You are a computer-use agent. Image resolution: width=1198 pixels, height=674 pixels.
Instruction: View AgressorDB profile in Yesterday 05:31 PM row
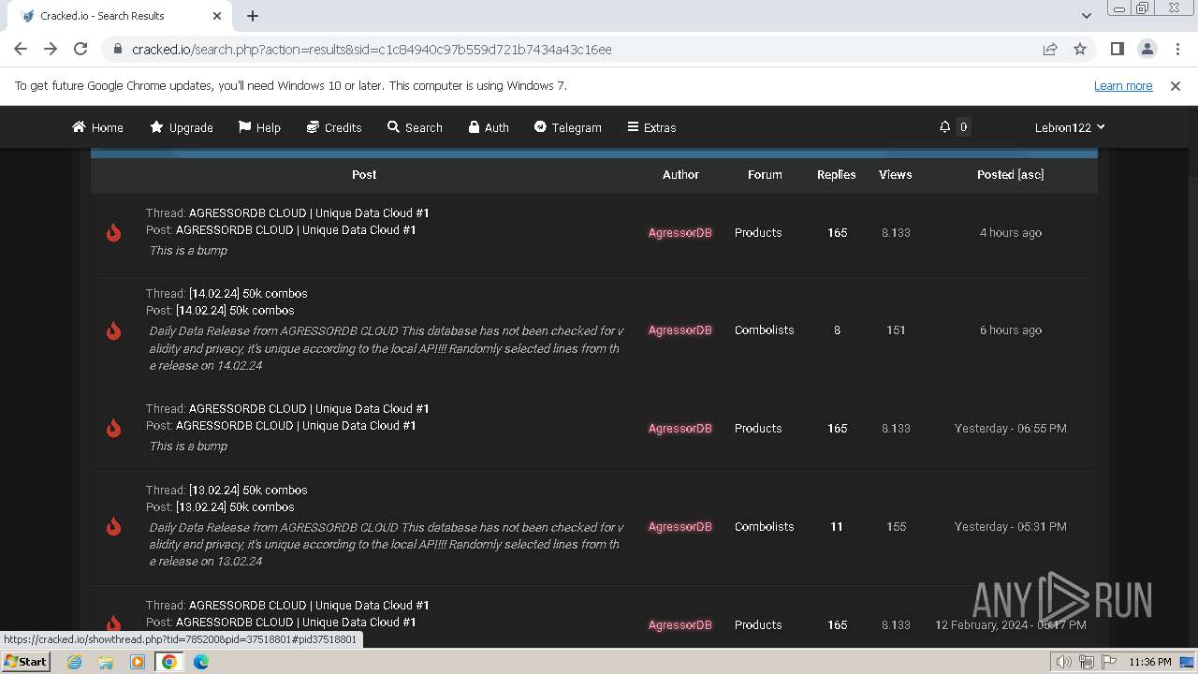(680, 526)
